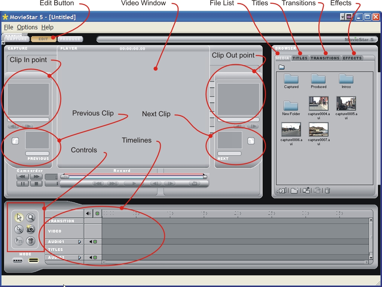382x287 pixels.
Task: Rewind the camcorder
Action: (x=23, y=176)
